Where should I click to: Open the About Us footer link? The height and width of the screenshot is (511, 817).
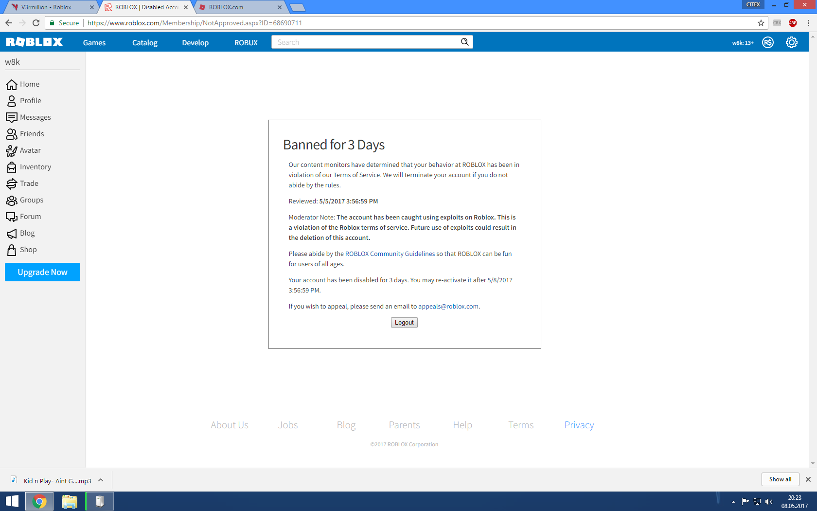coord(230,425)
